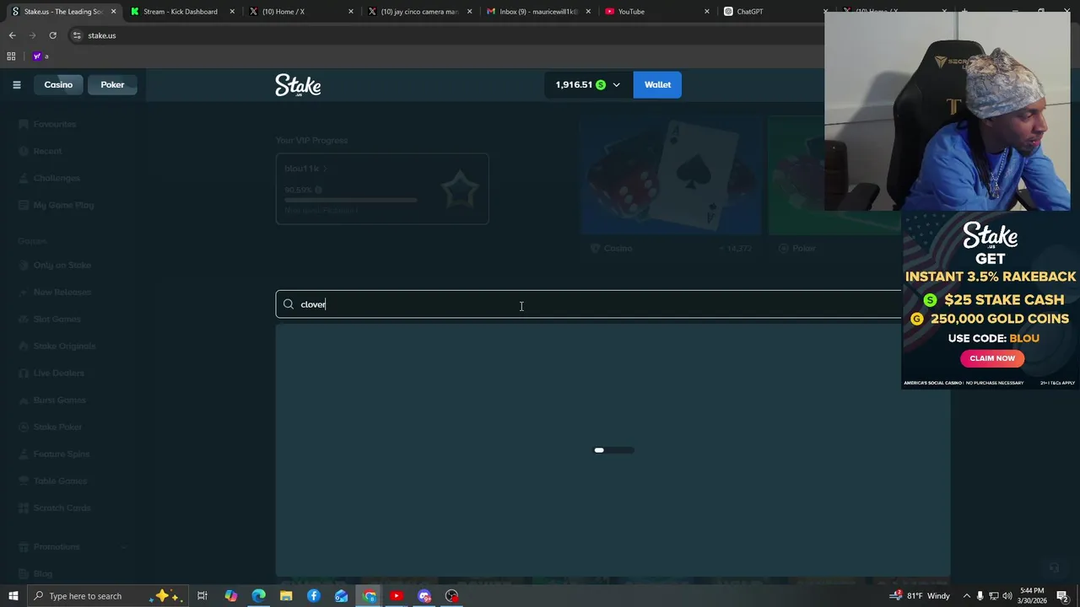Open Recent in the sidebar

click(x=47, y=151)
